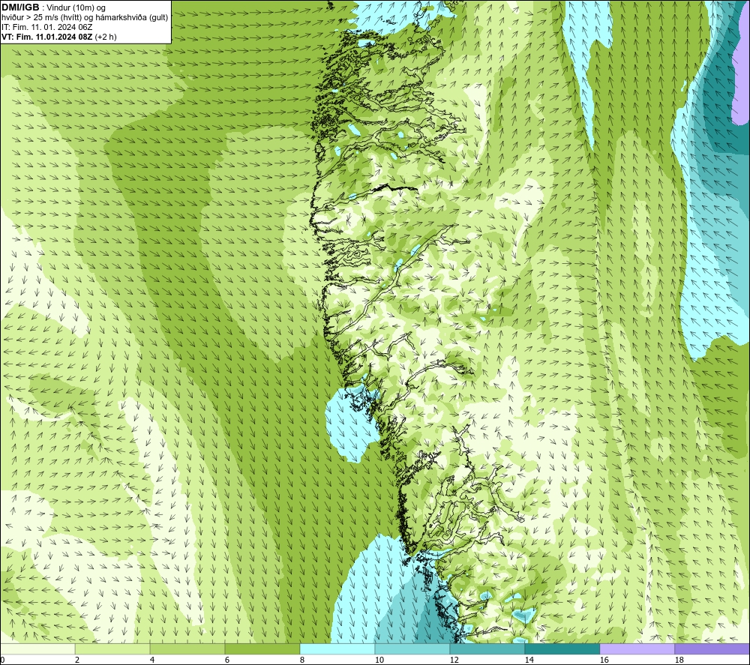Click the 12–14 m/s teal legend swatch
The height and width of the screenshot is (665, 750).
click(x=487, y=649)
